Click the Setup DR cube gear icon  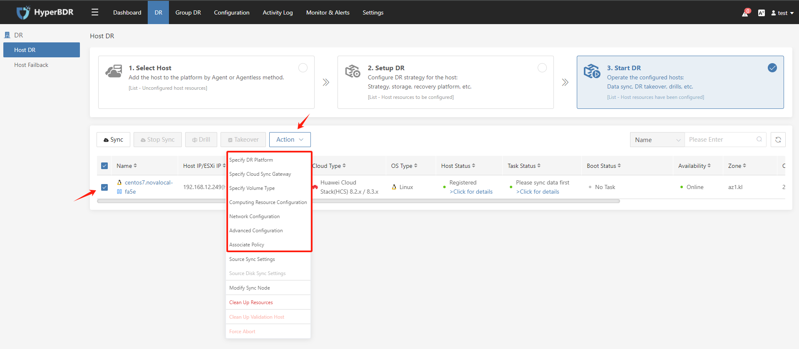tap(353, 71)
